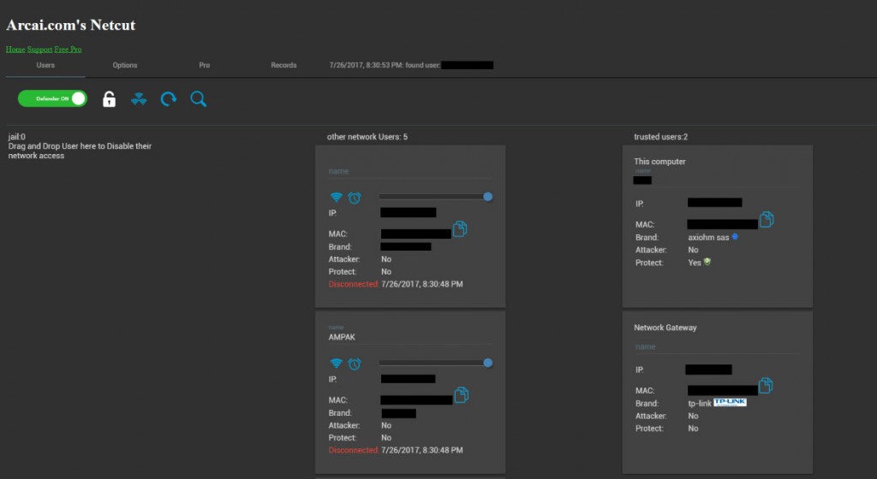Switch to the Options tab

[125, 65]
